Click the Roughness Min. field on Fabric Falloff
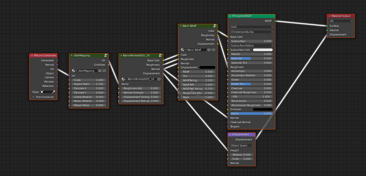 point(198,93)
